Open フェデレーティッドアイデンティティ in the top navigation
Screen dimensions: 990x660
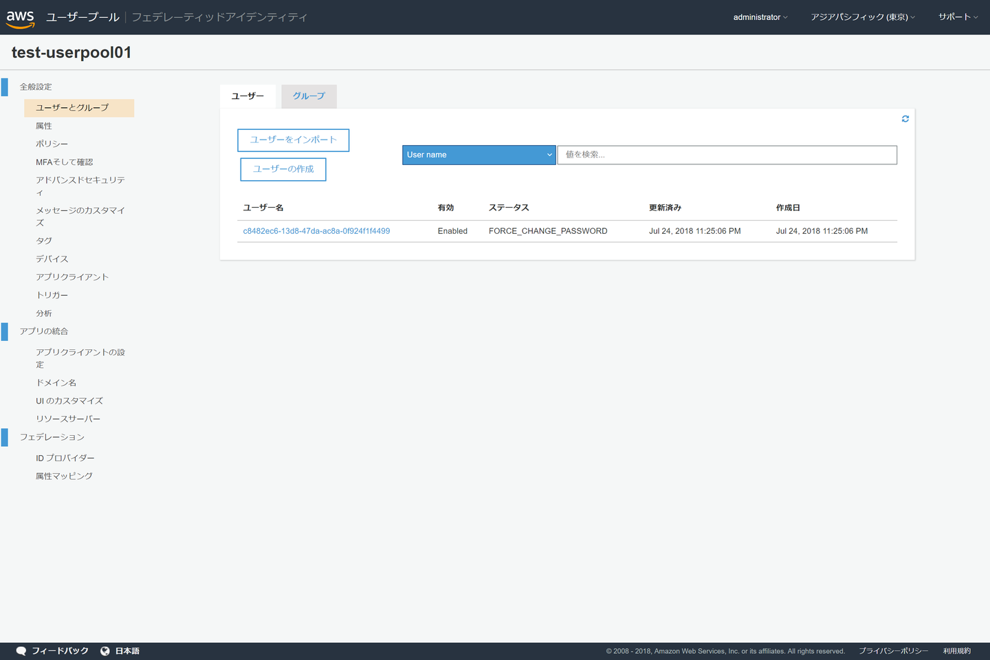click(x=219, y=17)
